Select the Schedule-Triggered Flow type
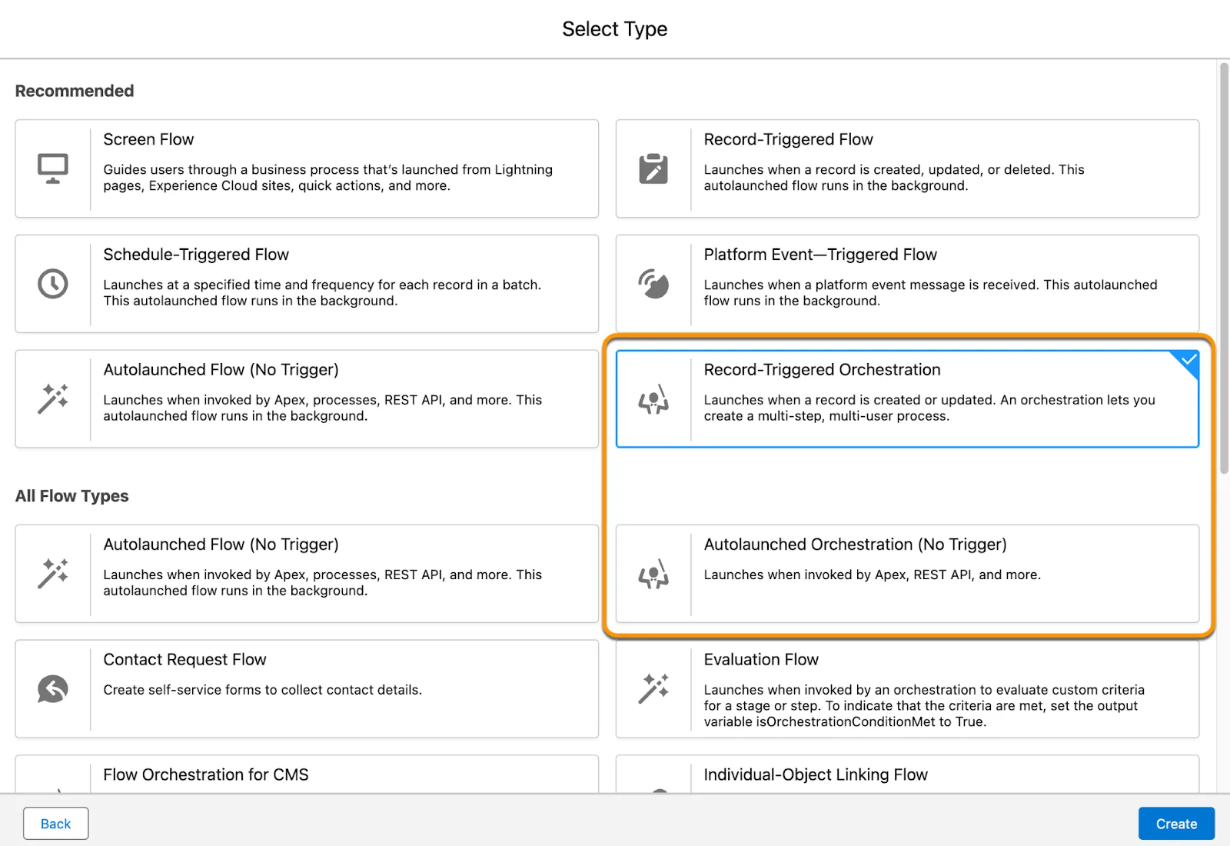 pos(307,283)
